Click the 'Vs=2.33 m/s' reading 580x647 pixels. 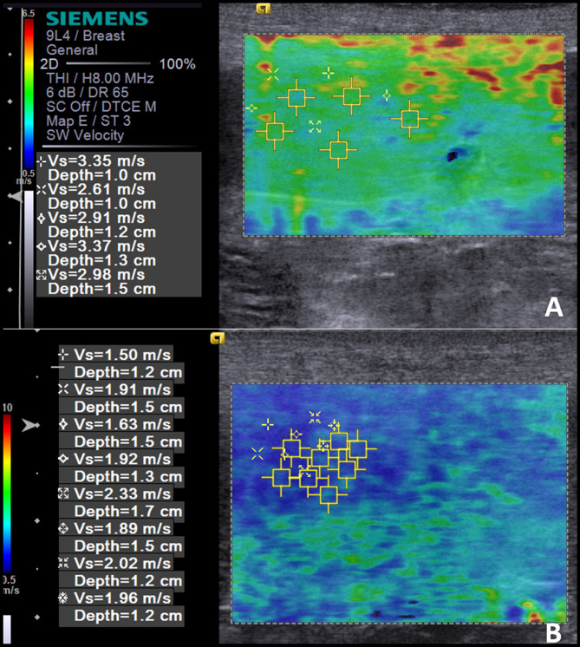pyautogui.click(x=122, y=493)
